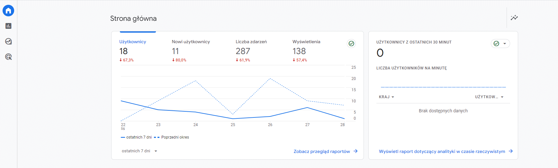558x168 pixels.
Task: Open realtime report link Wyświetl raport dotyczący analityki
Action: [442, 151]
